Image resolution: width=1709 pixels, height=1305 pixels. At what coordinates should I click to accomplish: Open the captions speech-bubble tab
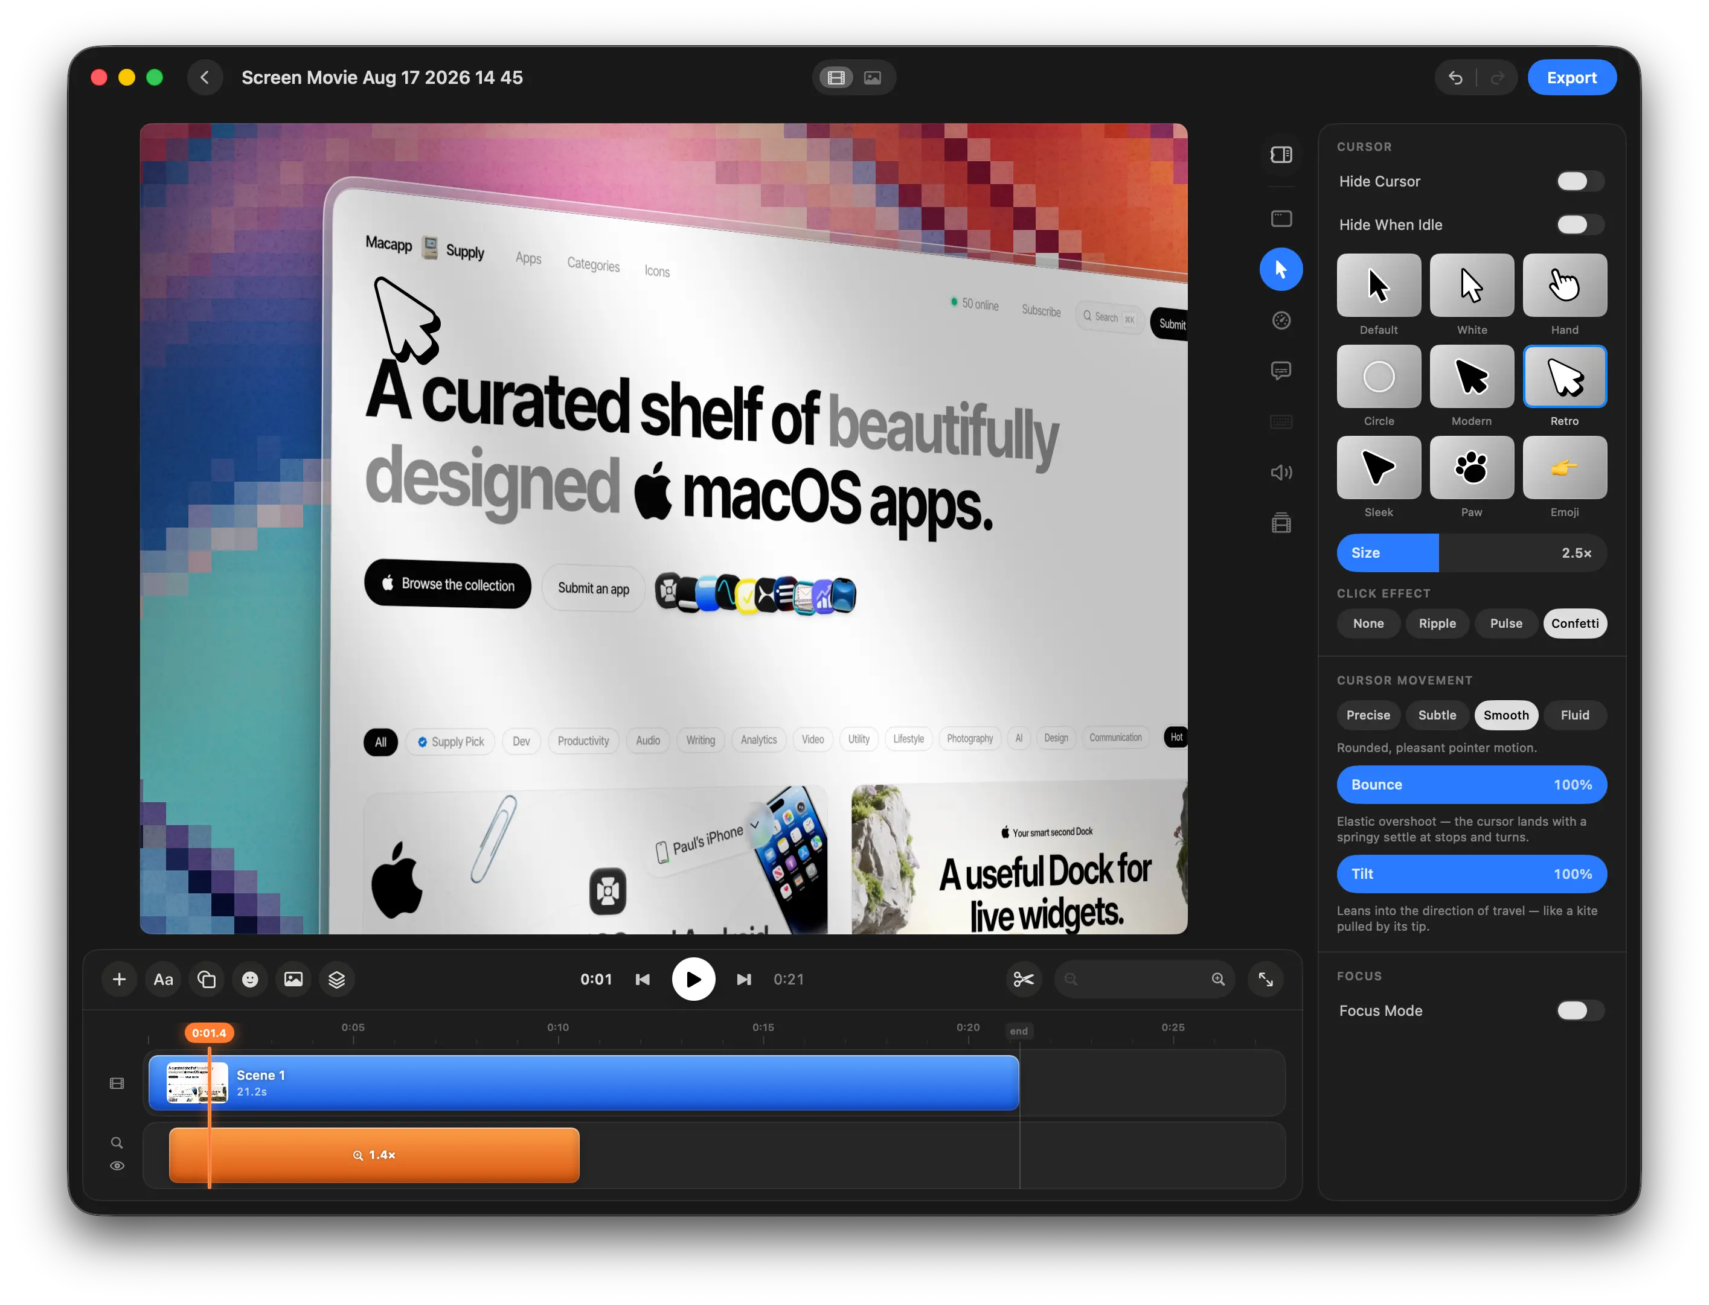pos(1281,371)
